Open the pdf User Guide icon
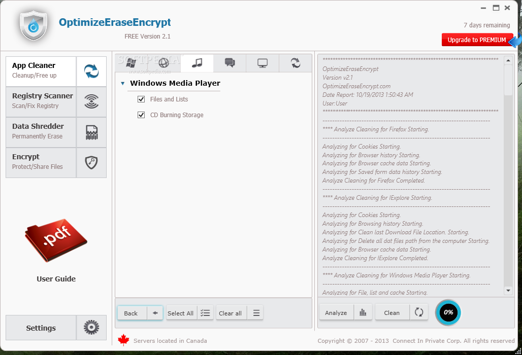 (x=56, y=240)
